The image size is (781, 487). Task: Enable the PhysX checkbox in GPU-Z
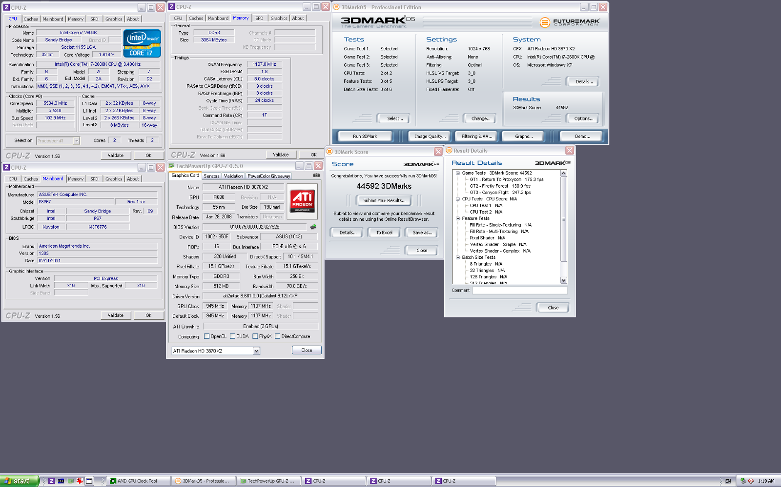255,336
